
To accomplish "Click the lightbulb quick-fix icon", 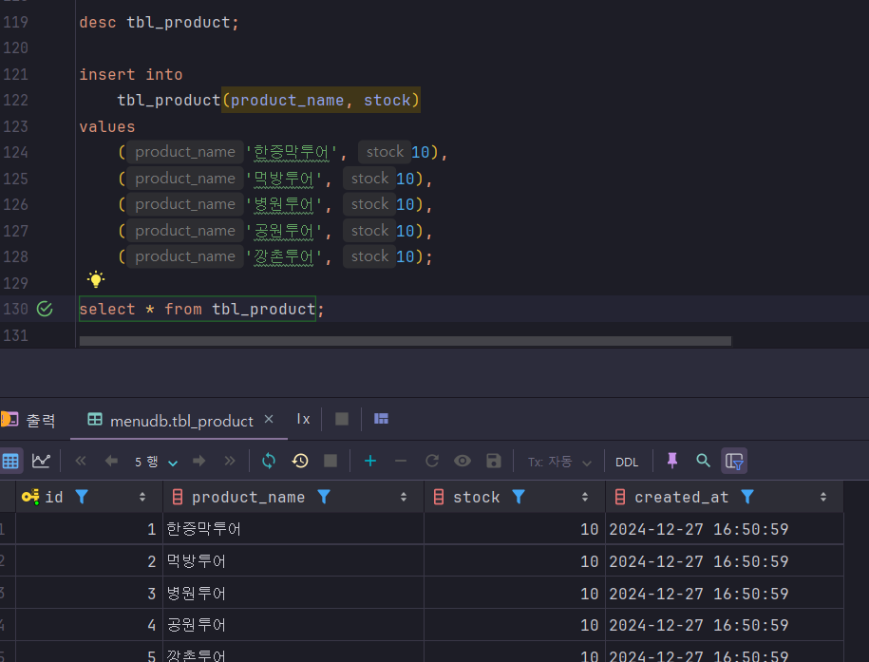I will 96,279.
